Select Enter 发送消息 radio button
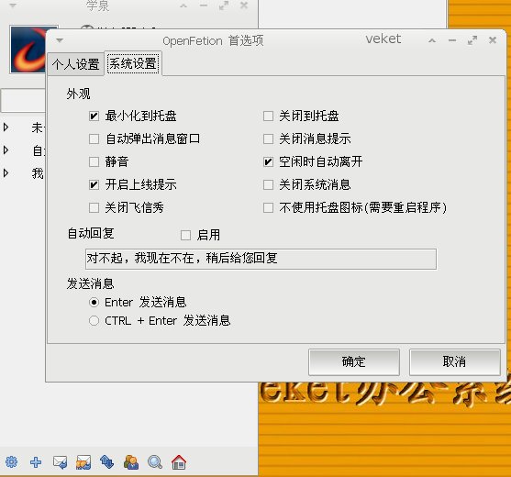 click(x=94, y=303)
